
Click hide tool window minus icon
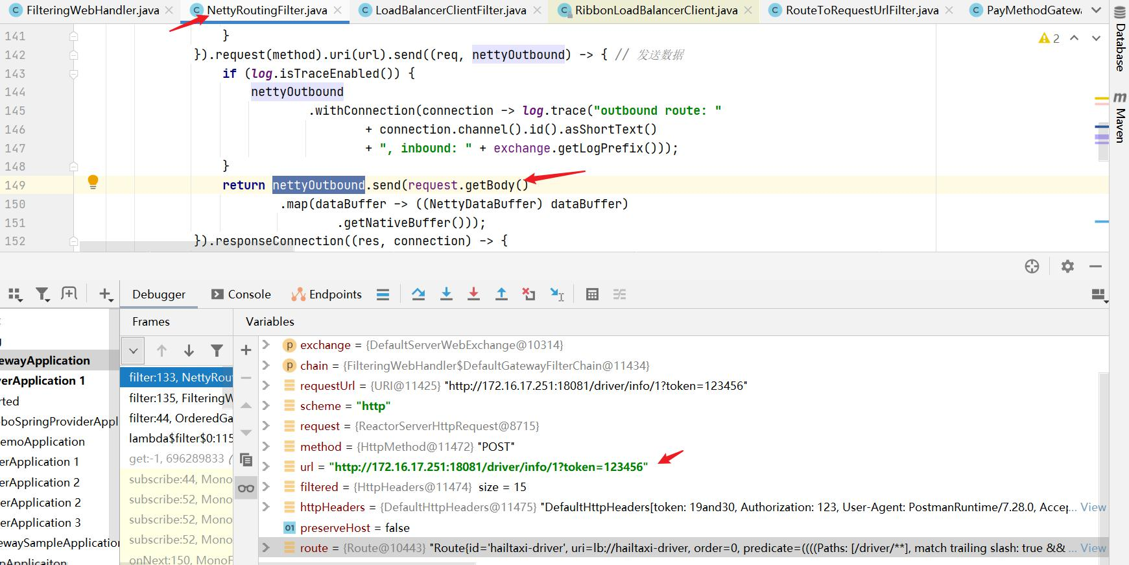[x=1096, y=266]
